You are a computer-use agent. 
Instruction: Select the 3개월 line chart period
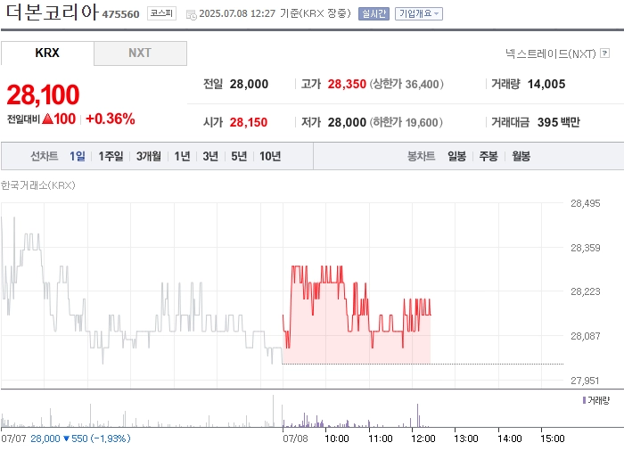(x=149, y=156)
